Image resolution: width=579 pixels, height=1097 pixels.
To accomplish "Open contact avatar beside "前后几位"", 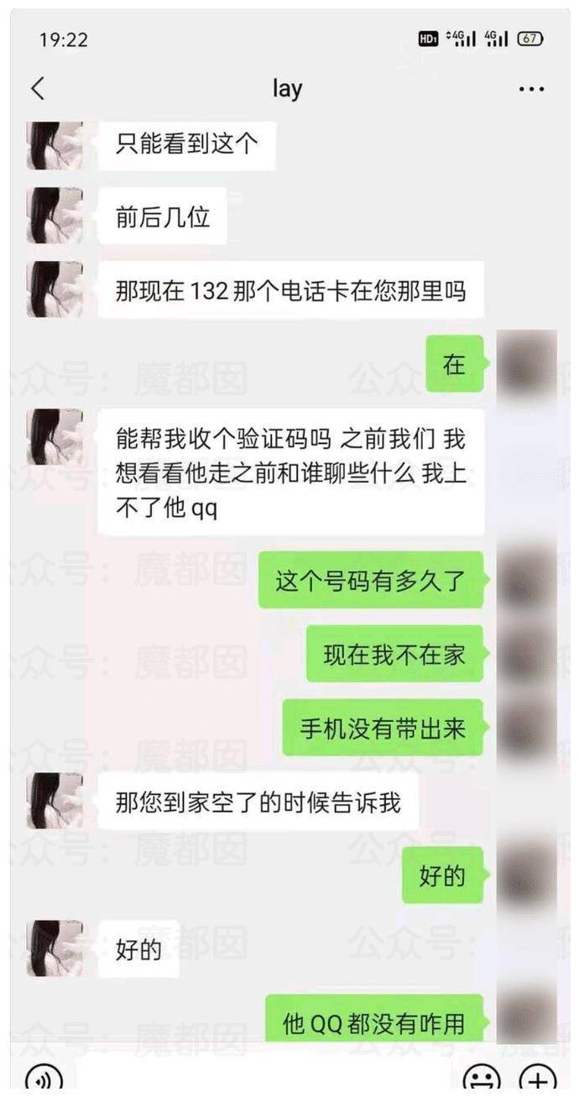I will click(x=55, y=216).
